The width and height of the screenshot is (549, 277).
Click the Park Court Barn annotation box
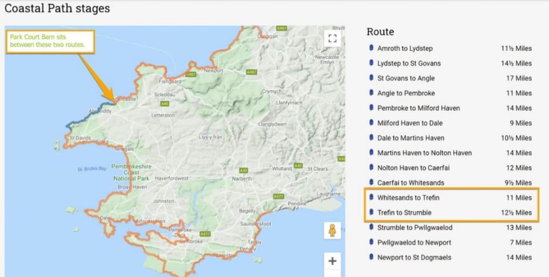click(50, 41)
